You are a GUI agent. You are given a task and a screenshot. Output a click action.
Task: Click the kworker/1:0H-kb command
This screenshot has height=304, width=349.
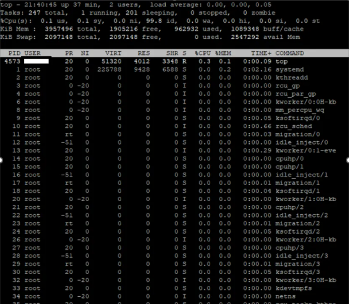[x=306, y=199]
